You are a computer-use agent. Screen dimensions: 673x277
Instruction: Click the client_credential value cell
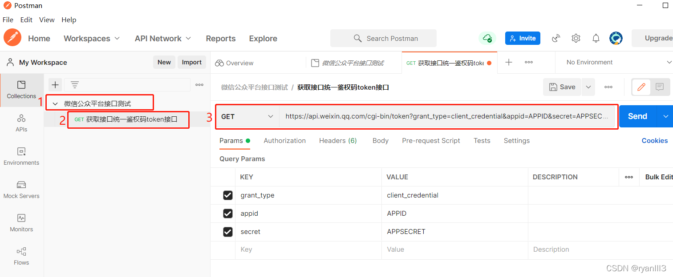click(454, 195)
